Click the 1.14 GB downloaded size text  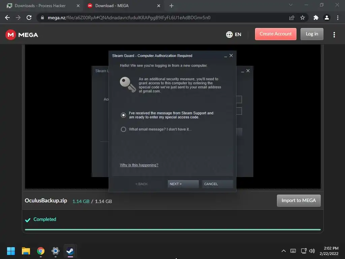(x=81, y=201)
